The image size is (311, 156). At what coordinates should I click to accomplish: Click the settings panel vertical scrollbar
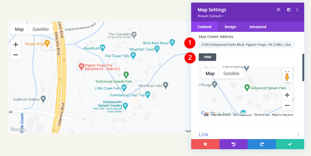(x=303, y=67)
